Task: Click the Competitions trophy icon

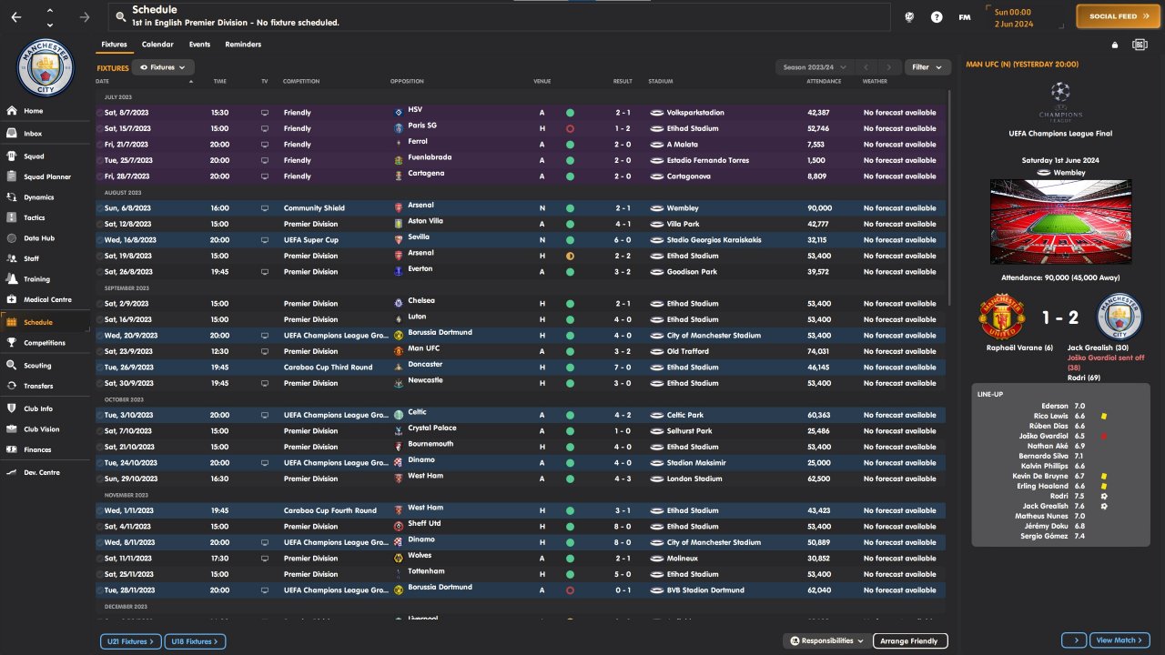Action: (12, 343)
